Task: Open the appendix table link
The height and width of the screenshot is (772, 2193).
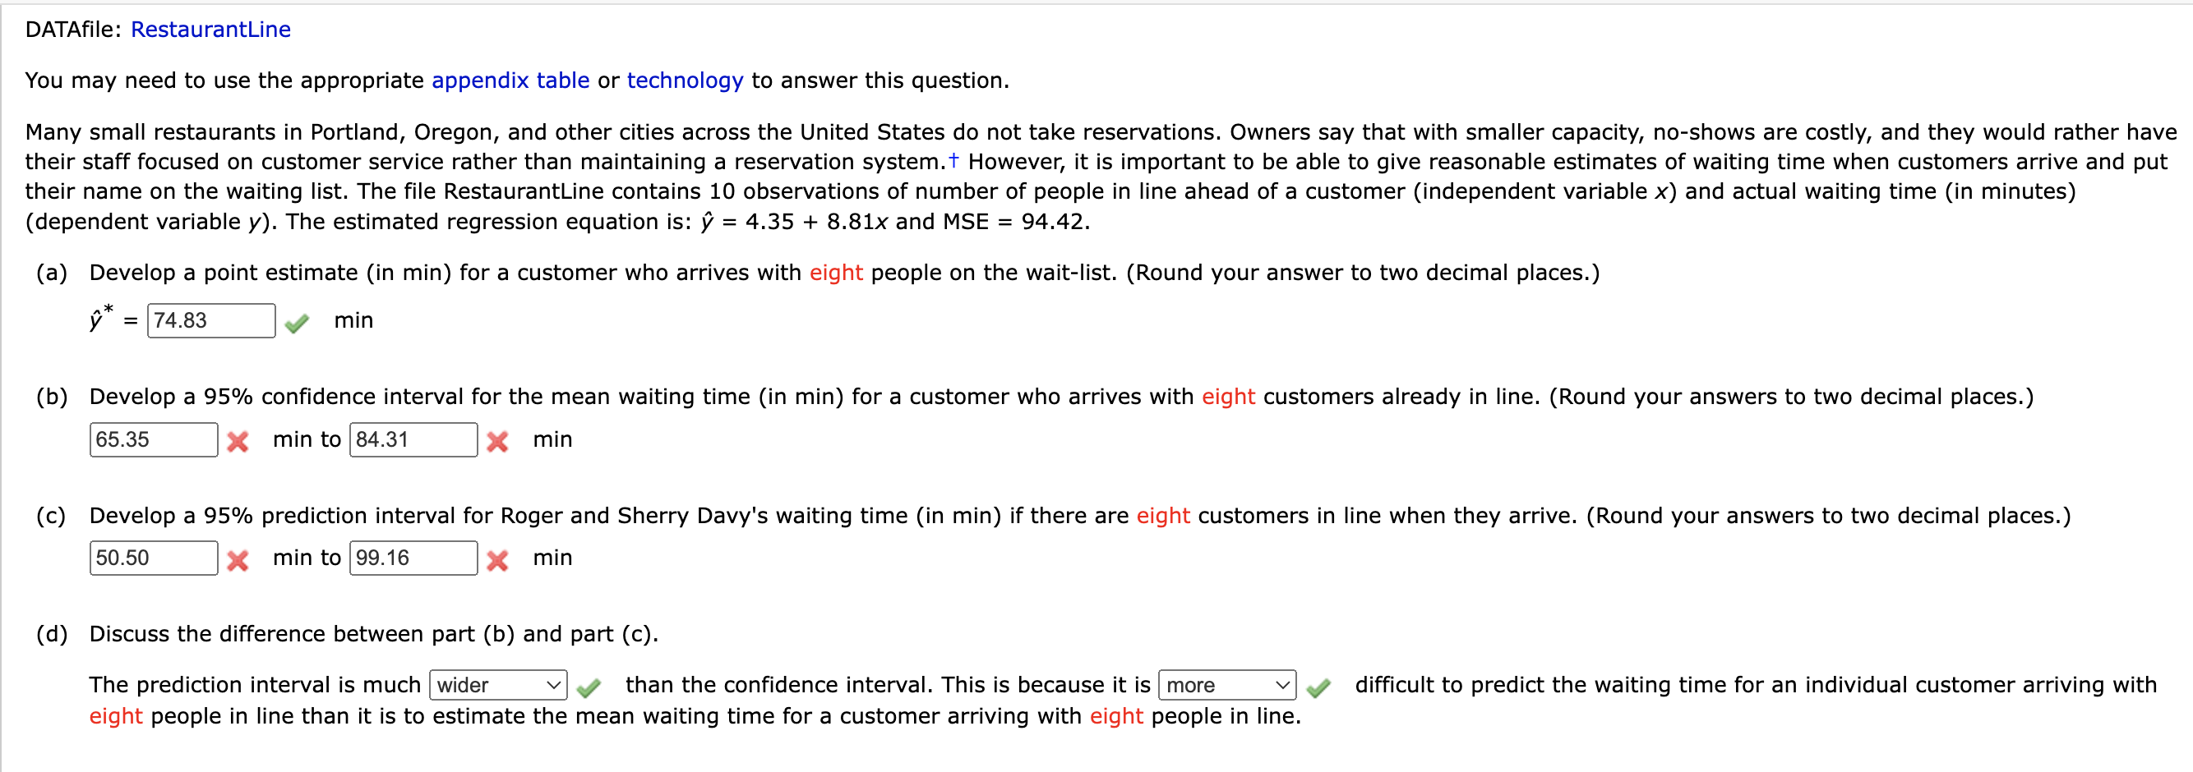Action: pyautogui.click(x=510, y=80)
